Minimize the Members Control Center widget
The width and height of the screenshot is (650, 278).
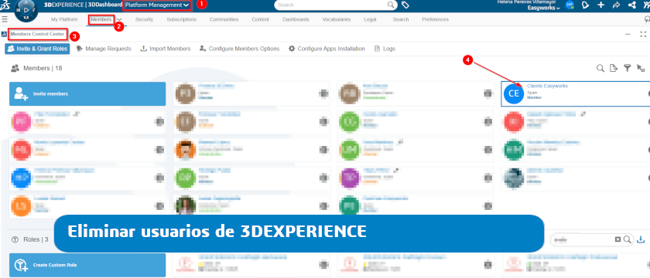(x=628, y=34)
